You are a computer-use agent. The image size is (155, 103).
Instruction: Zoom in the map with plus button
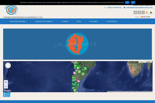[x=6, y=82]
